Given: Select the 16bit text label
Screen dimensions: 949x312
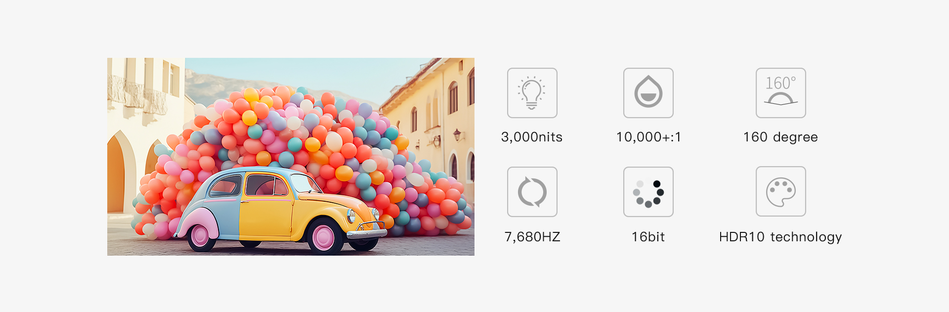Looking at the screenshot, I should (x=648, y=237).
